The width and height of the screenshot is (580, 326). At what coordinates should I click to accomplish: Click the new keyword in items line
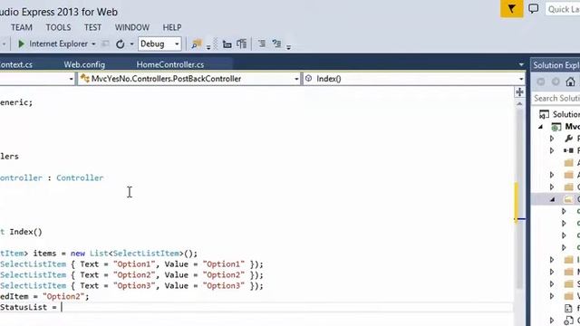click(x=78, y=254)
